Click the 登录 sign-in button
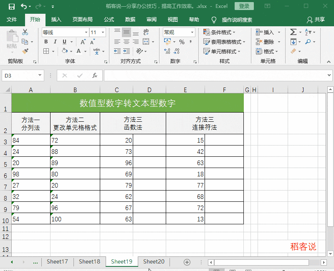Screen dimensions: 334x271 point(244,6)
